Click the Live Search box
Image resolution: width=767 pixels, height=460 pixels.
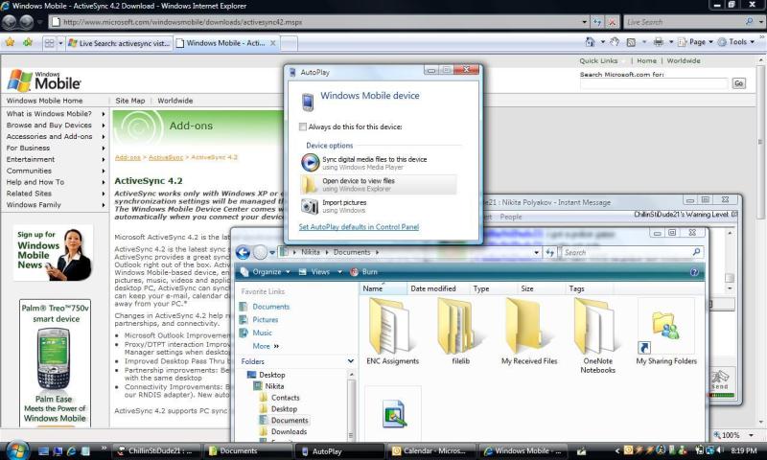684,22
